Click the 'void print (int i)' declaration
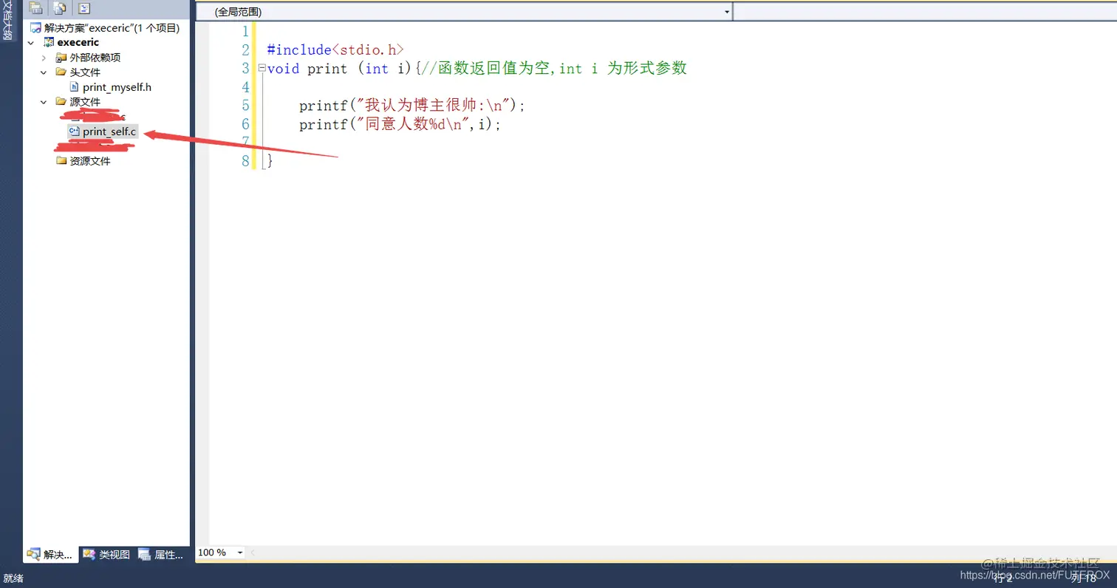Image resolution: width=1117 pixels, height=588 pixels. (340, 69)
